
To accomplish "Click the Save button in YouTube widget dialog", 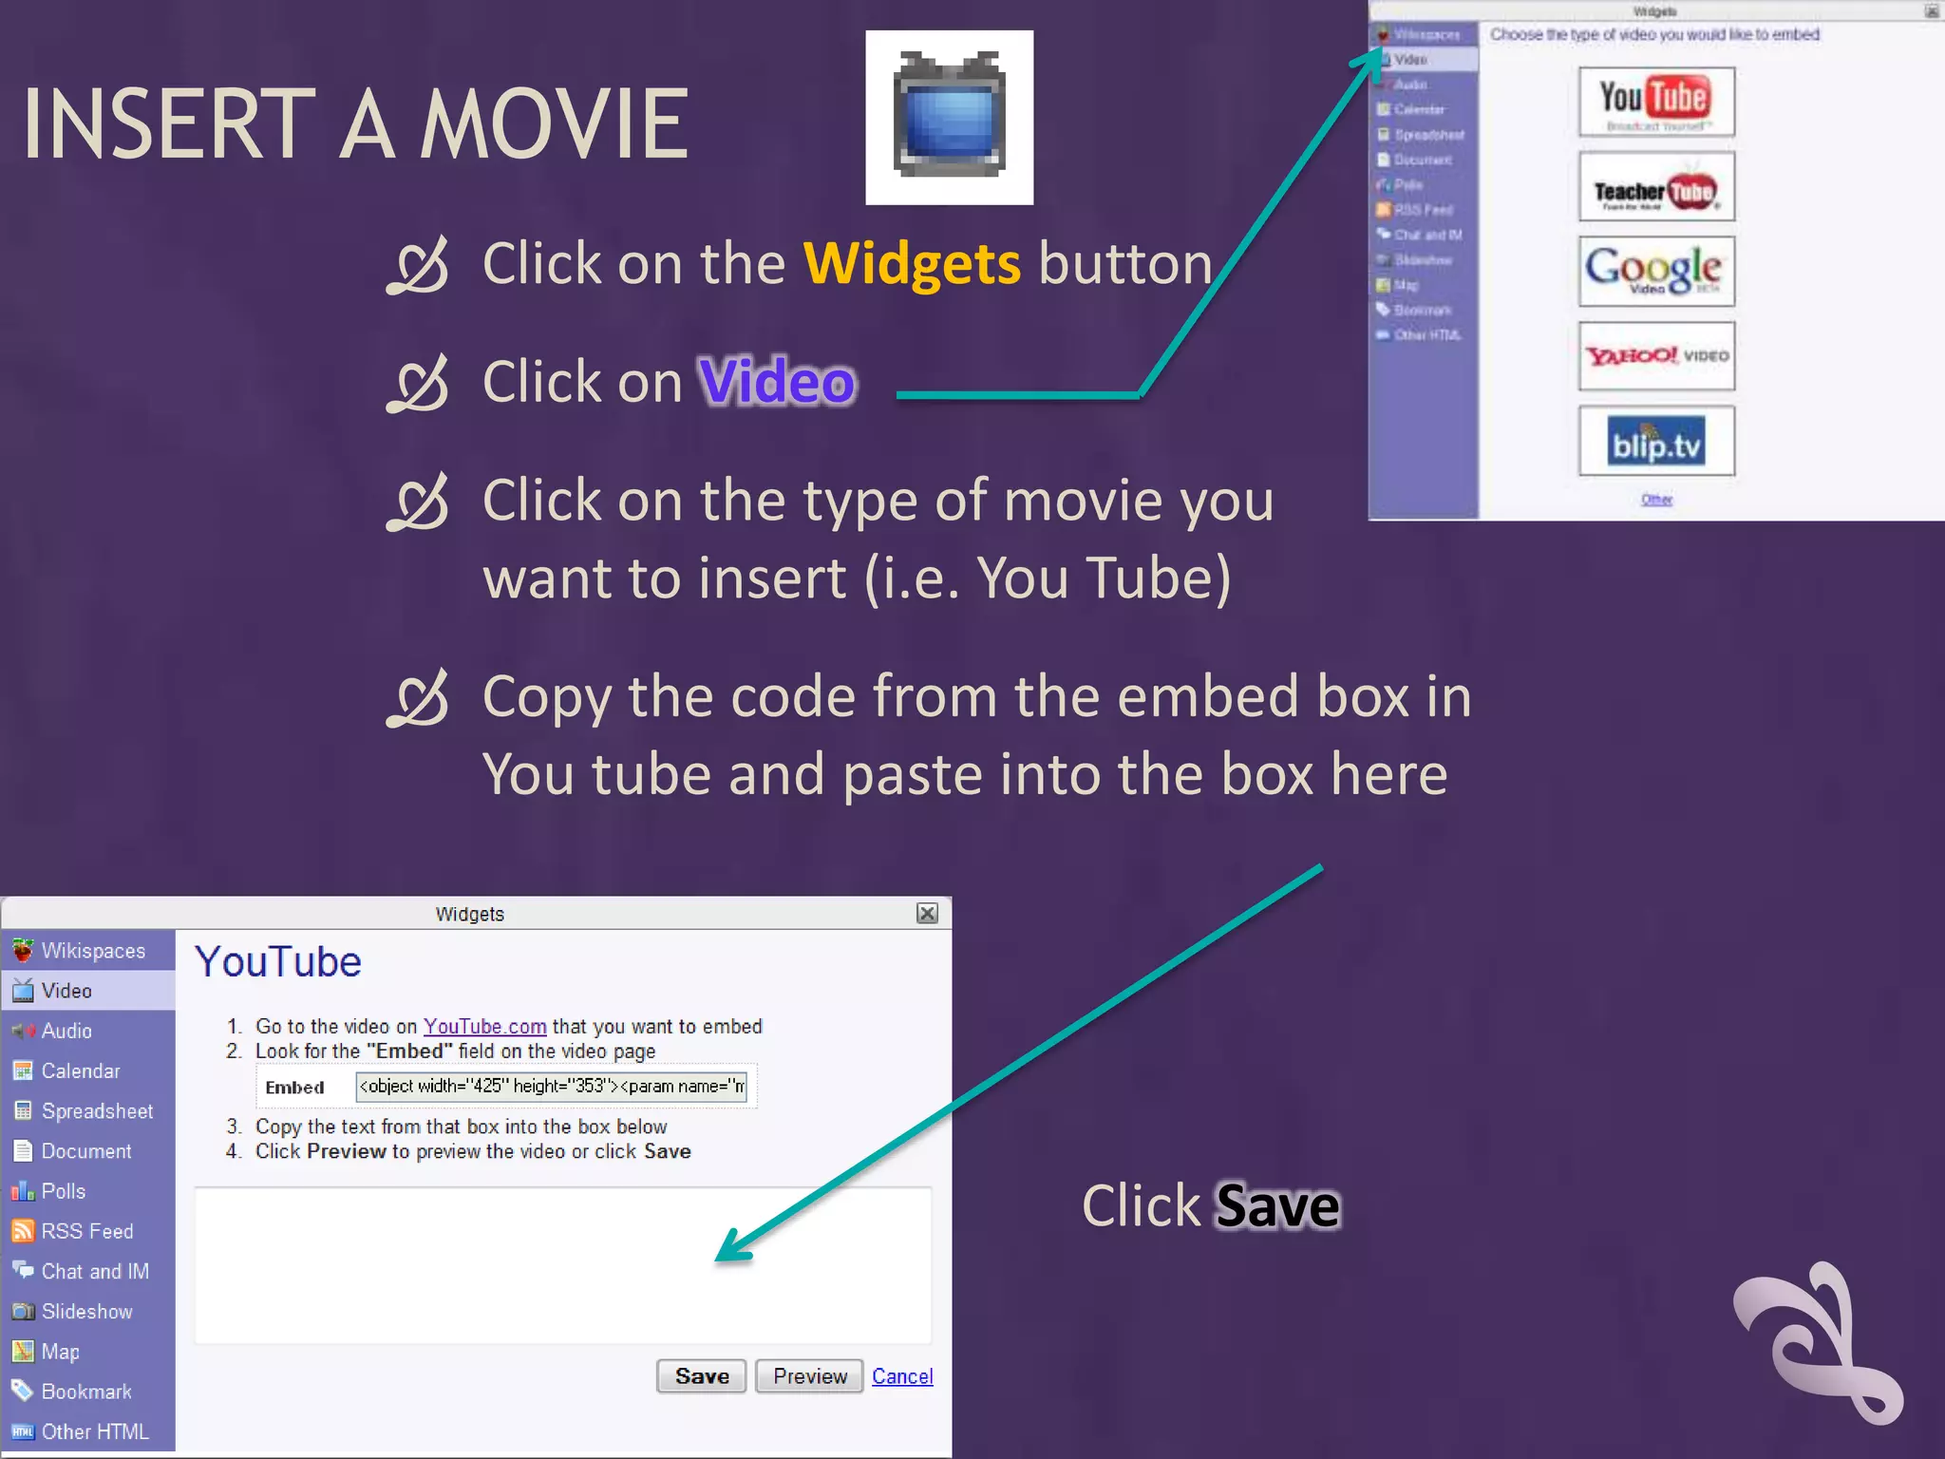I will click(702, 1376).
